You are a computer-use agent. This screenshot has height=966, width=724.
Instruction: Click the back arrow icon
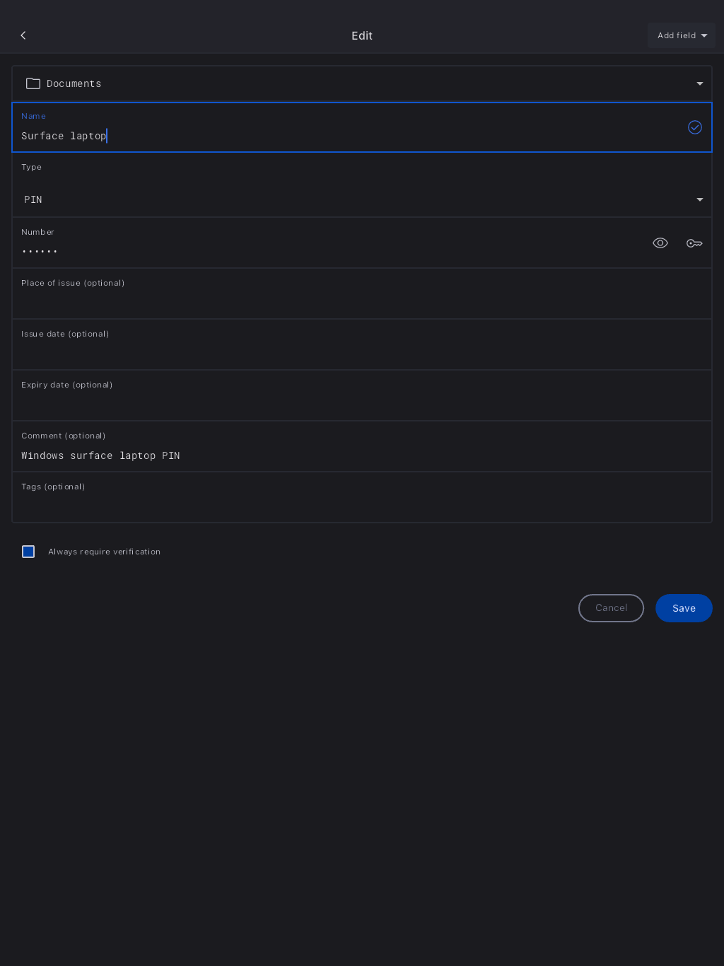(x=23, y=35)
